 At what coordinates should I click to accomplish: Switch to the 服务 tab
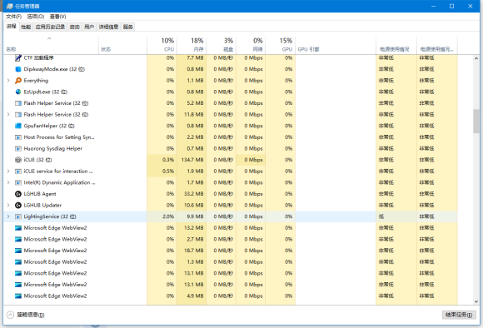coord(128,27)
